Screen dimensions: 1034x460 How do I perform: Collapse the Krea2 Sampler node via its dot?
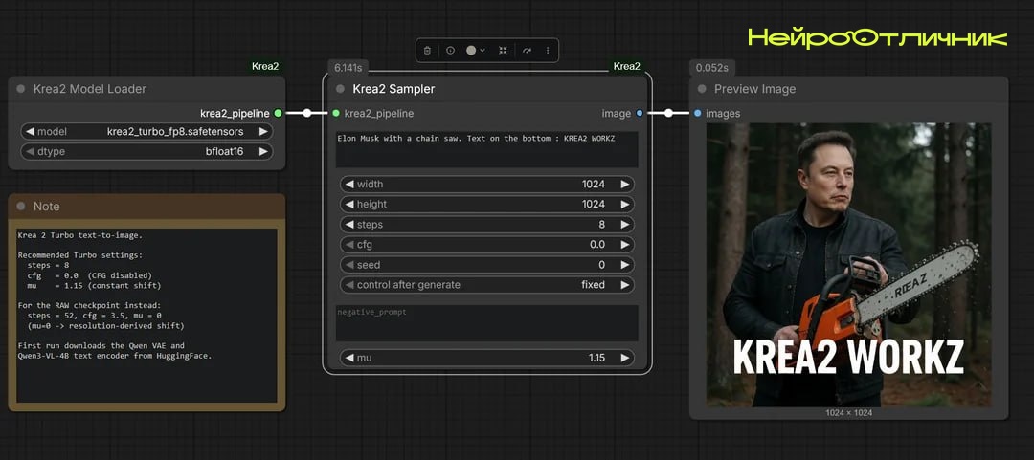click(x=340, y=89)
